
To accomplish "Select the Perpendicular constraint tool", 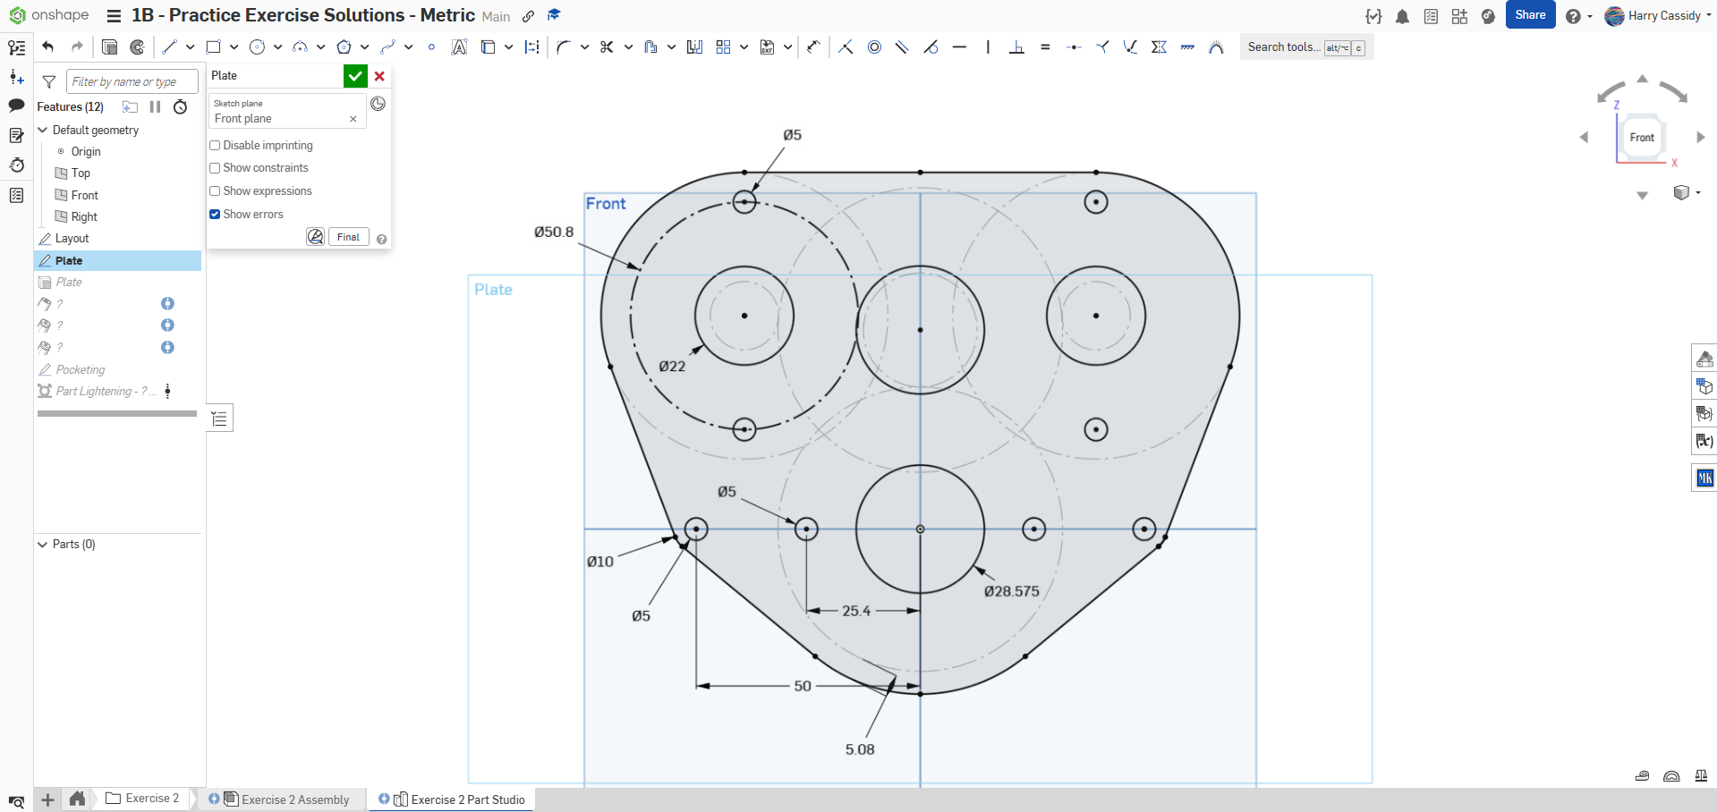I will [1016, 47].
